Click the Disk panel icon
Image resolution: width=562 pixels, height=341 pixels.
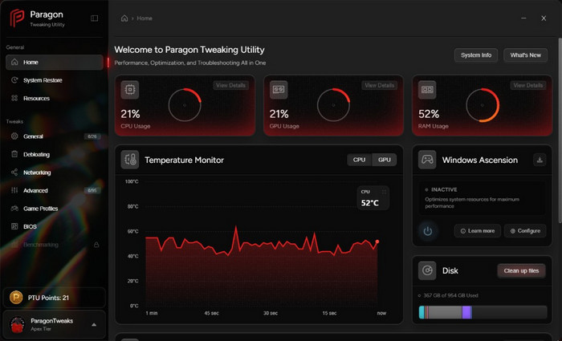coord(427,270)
